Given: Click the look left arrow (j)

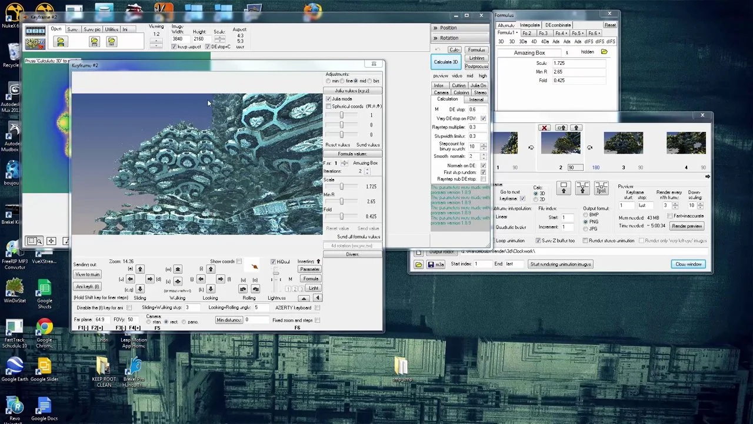Looking at the screenshot, I should pyautogui.click(x=201, y=279).
